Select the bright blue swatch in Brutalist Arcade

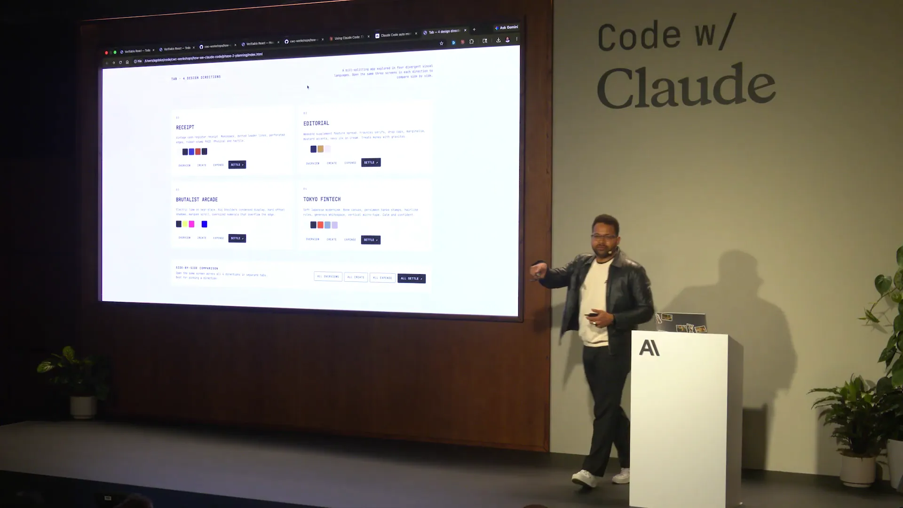tap(204, 224)
